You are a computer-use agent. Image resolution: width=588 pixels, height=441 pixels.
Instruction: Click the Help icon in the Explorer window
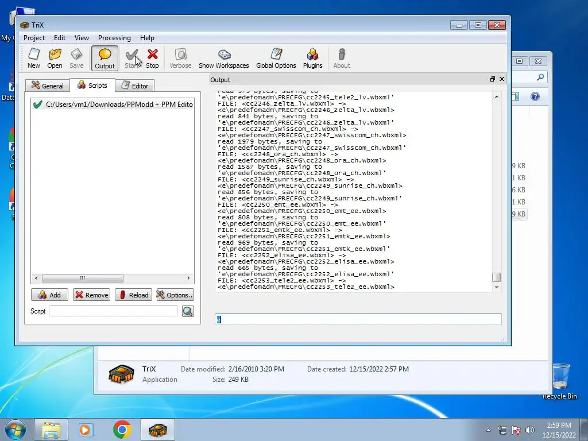pos(535,96)
